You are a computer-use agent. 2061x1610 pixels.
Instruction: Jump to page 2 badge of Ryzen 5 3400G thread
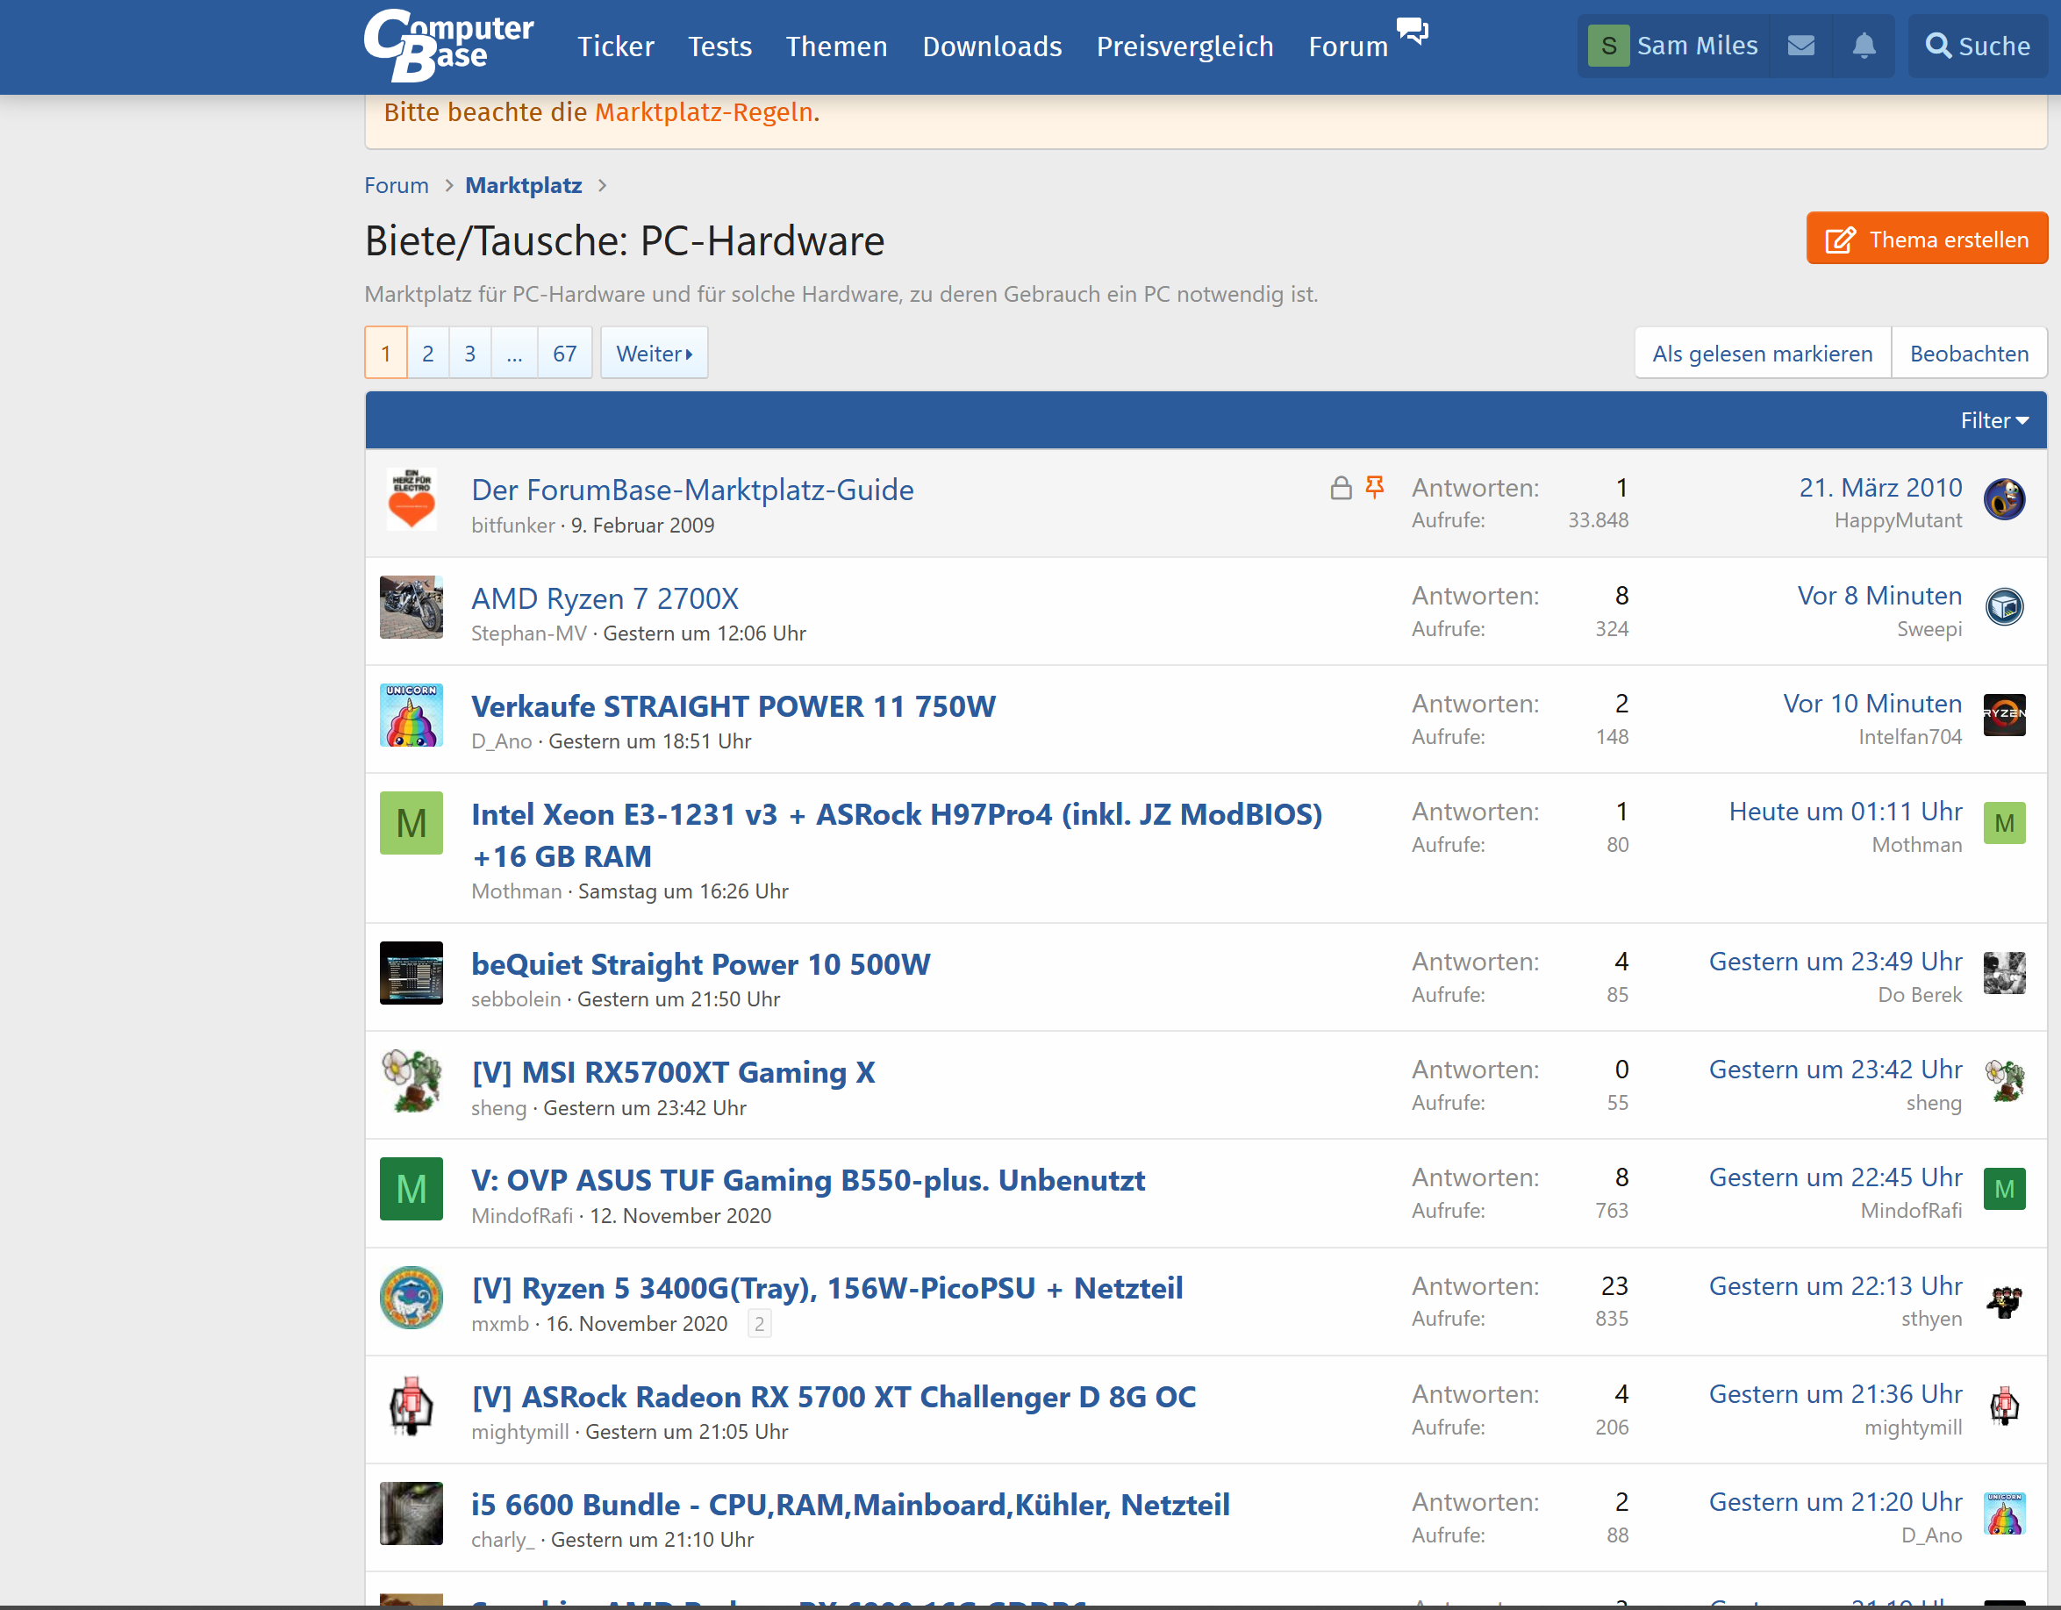point(759,1324)
